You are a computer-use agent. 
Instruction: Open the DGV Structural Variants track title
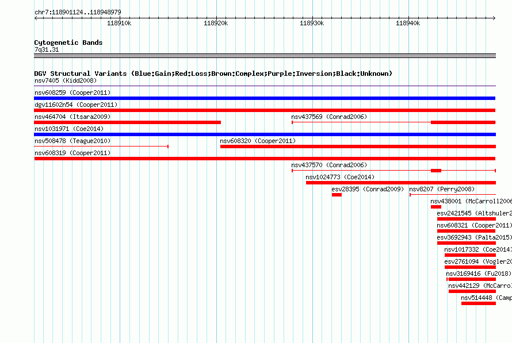point(213,74)
